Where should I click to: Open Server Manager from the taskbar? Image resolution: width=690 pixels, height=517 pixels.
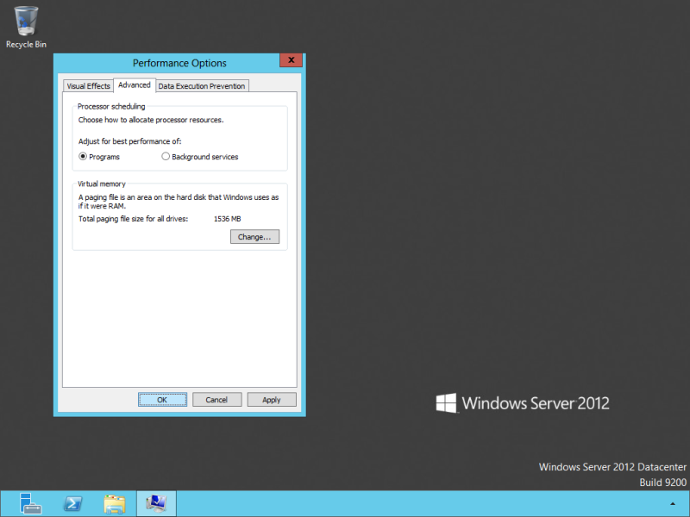click(30, 503)
